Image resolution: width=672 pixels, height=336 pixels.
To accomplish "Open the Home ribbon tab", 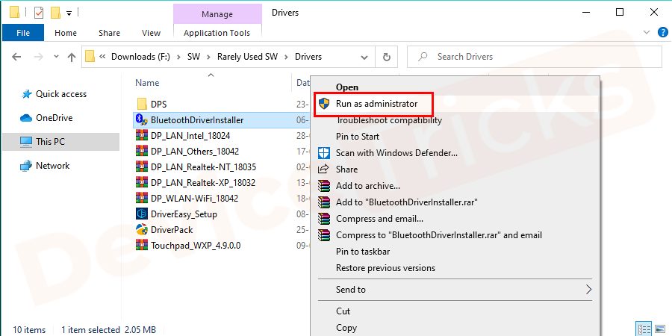I will point(66,33).
